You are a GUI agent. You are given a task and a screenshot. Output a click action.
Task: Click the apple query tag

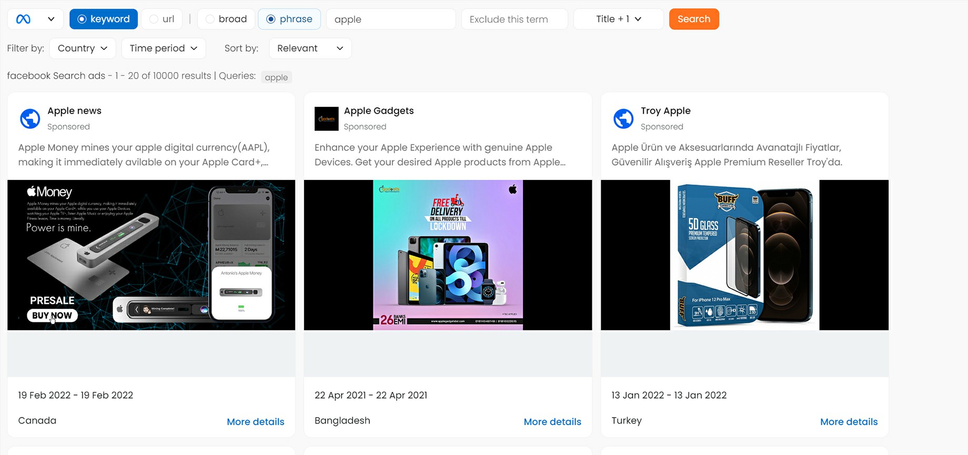tap(276, 77)
